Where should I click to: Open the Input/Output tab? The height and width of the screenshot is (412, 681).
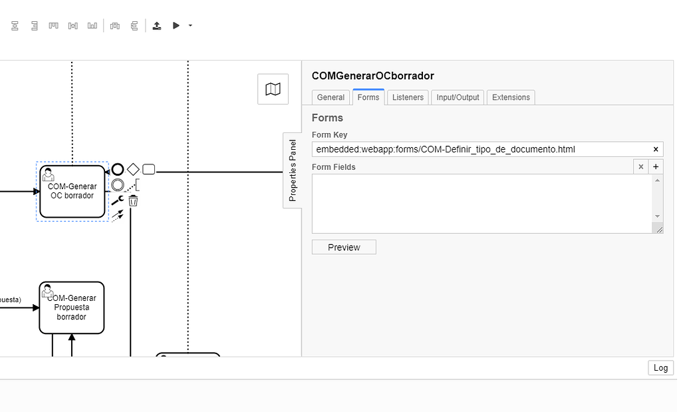click(x=457, y=97)
